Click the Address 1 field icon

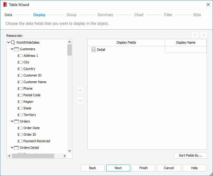click(20, 56)
